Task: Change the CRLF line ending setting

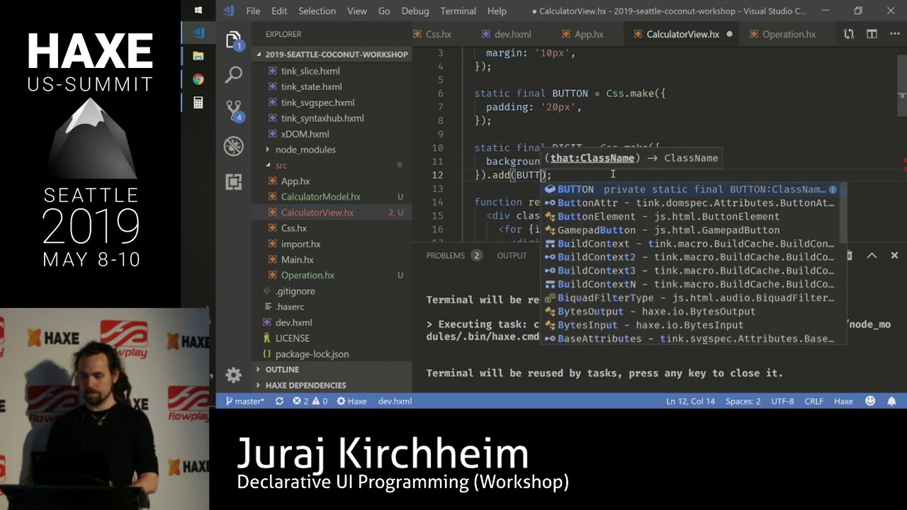Action: pyautogui.click(x=813, y=401)
